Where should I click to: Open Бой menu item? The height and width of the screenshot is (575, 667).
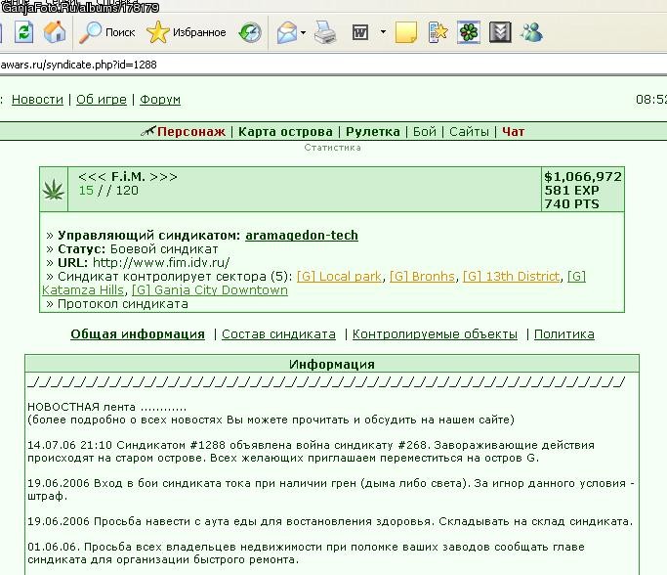425,132
